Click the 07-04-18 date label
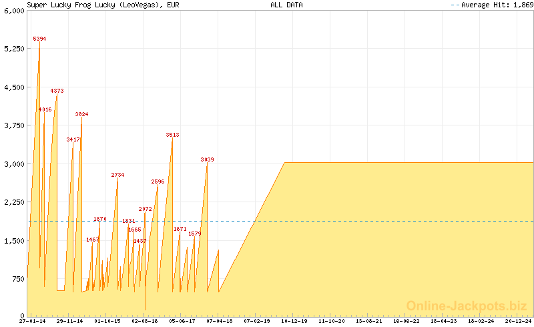 pos(220,321)
